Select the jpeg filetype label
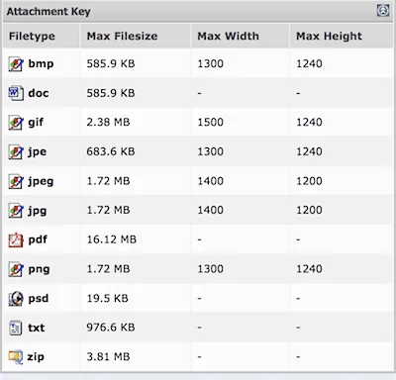 (41, 181)
